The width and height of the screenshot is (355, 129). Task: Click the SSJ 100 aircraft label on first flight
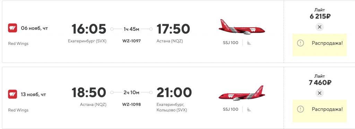231,43
